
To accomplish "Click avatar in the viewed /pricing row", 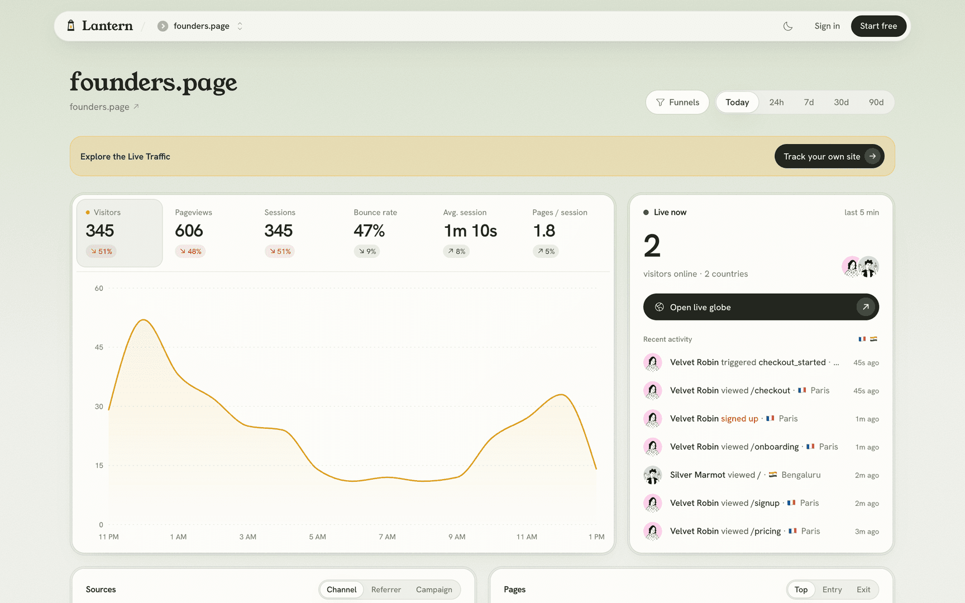I will click(653, 531).
